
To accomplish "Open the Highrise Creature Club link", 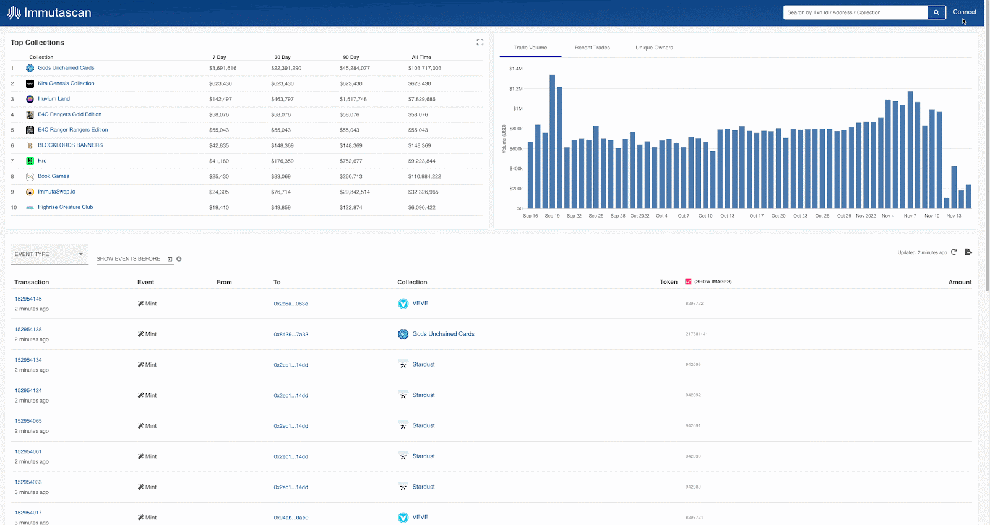I will [x=66, y=207].
